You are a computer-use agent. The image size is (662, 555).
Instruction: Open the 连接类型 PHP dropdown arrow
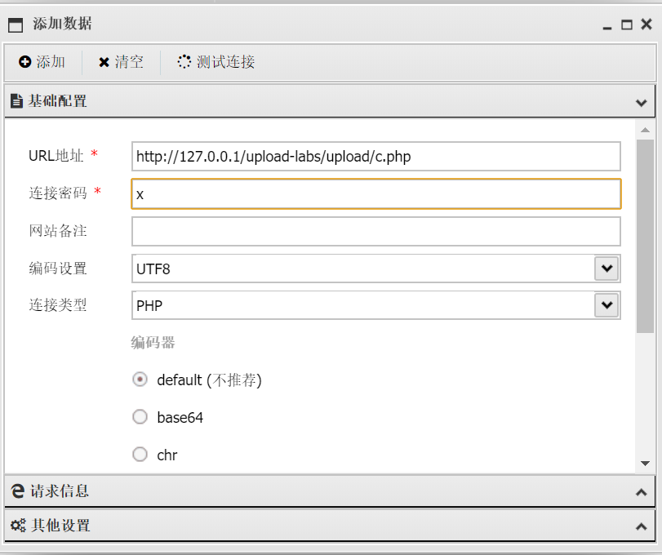tap(606, 304)
